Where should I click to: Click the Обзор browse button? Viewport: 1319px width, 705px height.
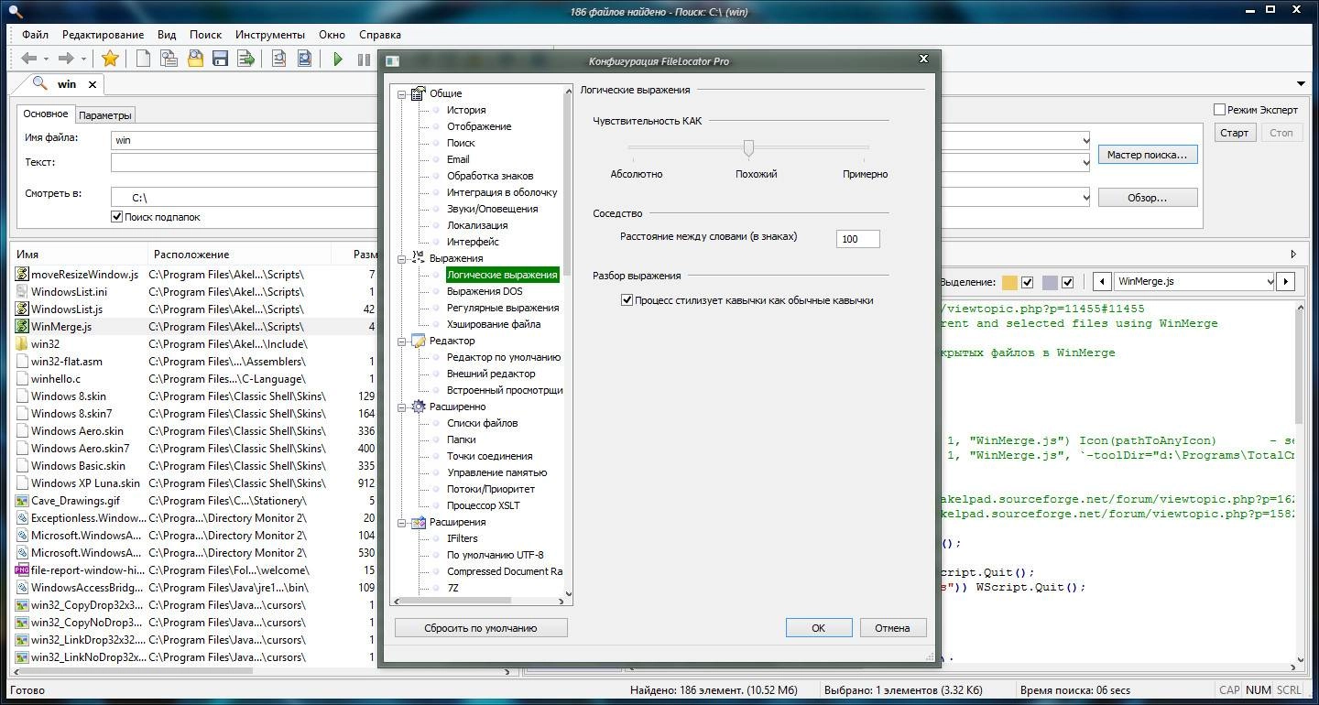pos(1147,198)
